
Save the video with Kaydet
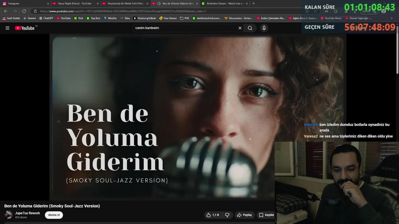pyautogui.click(x=267, y=215)
